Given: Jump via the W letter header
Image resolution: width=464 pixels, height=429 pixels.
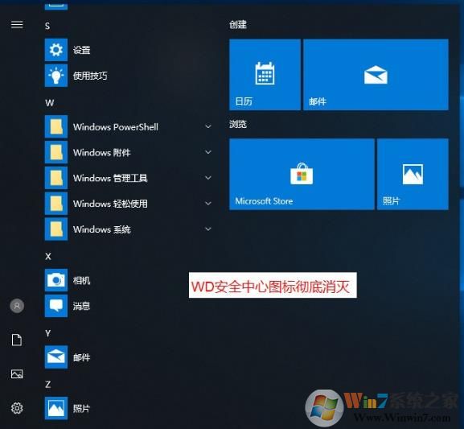Looking at the screenshot, I should point(49,103).
